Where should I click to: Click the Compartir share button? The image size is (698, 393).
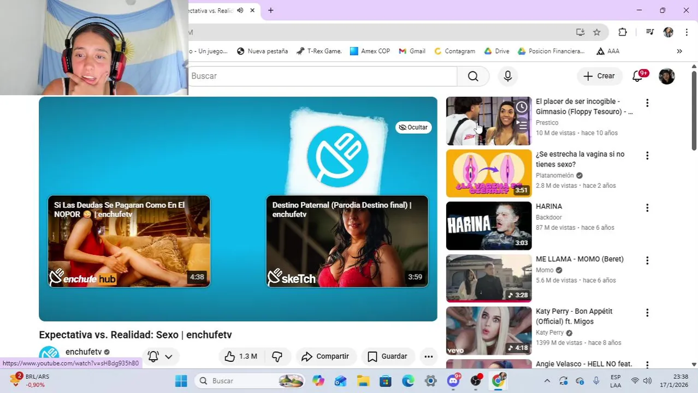point(326,356)
